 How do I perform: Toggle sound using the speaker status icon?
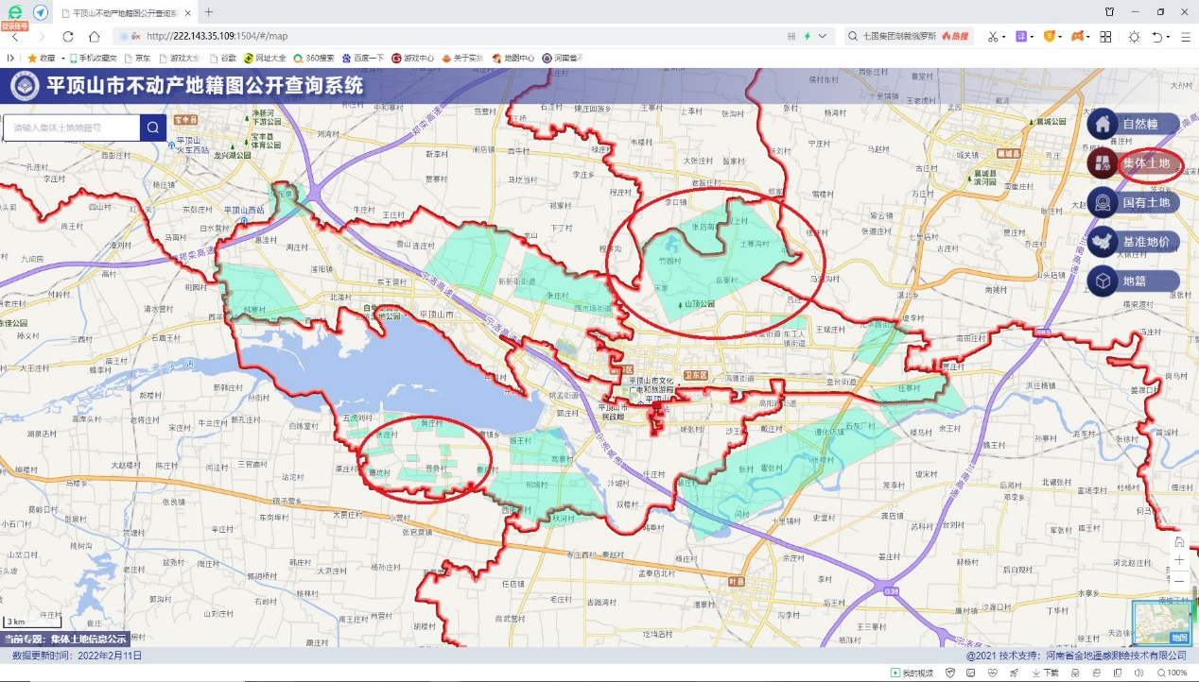point(1138,673)
